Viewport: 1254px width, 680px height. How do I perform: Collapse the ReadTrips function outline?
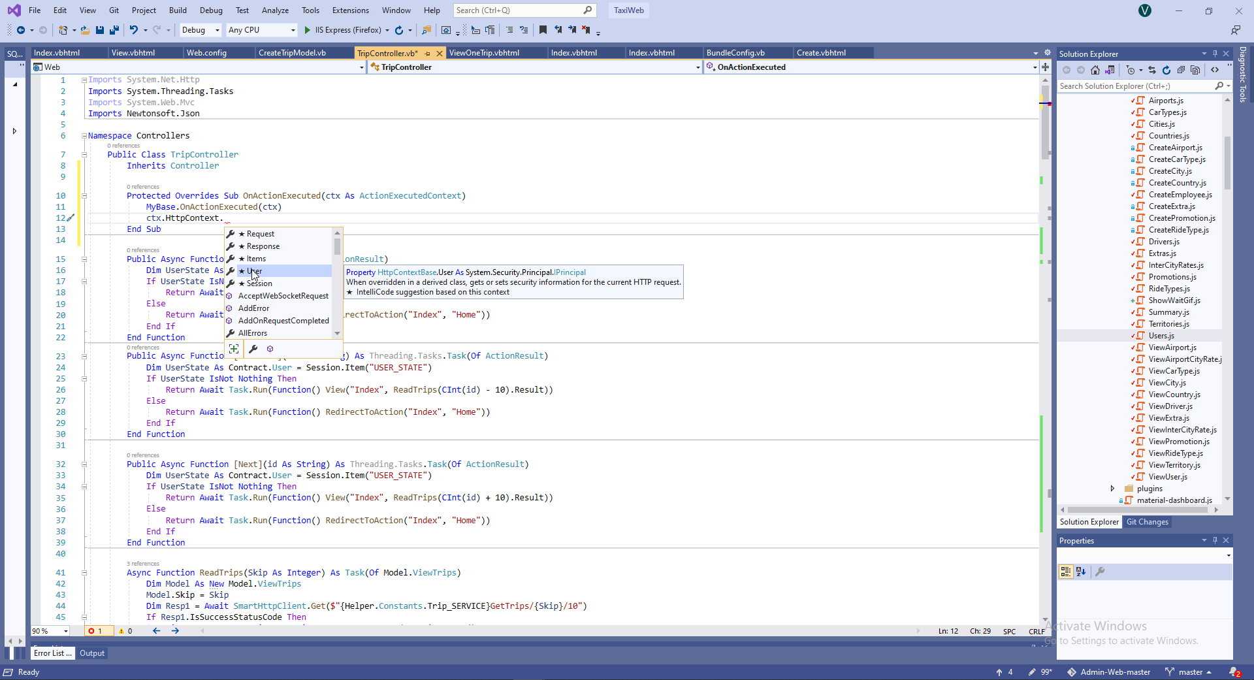84,573
